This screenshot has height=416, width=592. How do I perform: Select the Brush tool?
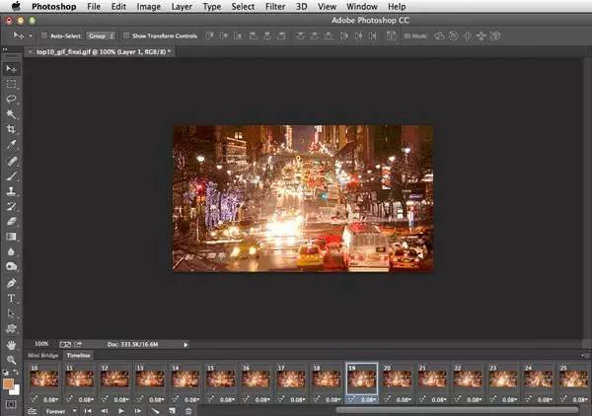pyautogui.click(x=12, y=175)
